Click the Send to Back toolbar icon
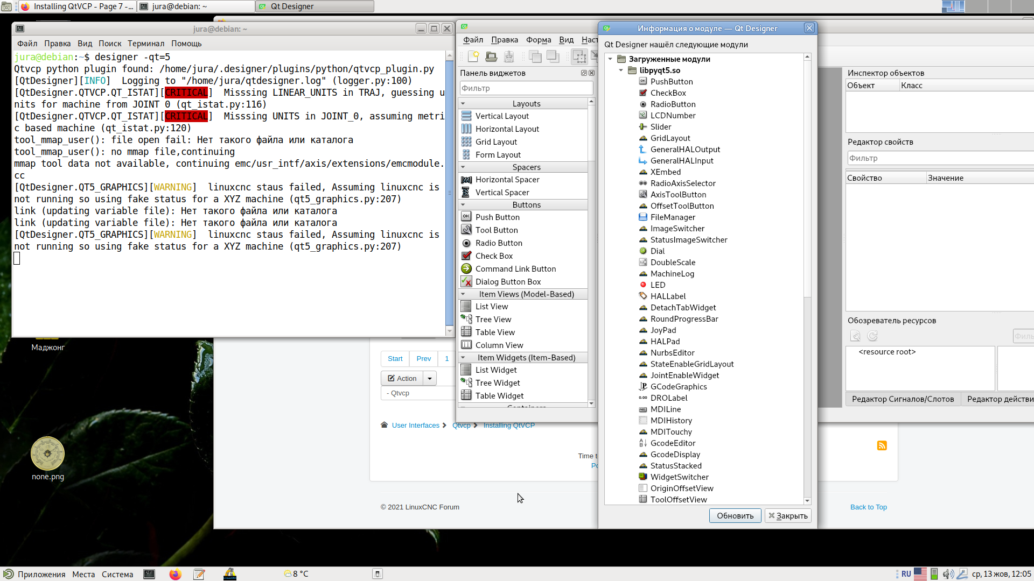The image size is (1034, 581). pos(553,56)
